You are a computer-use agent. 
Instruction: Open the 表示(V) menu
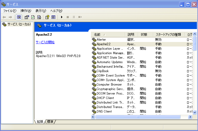pos(41,11)
